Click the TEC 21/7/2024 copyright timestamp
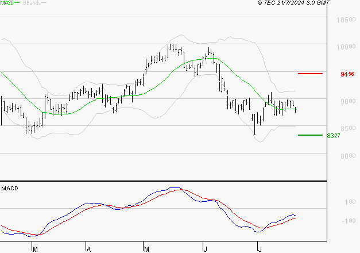 pyautogui.click(x=293, y=3)
